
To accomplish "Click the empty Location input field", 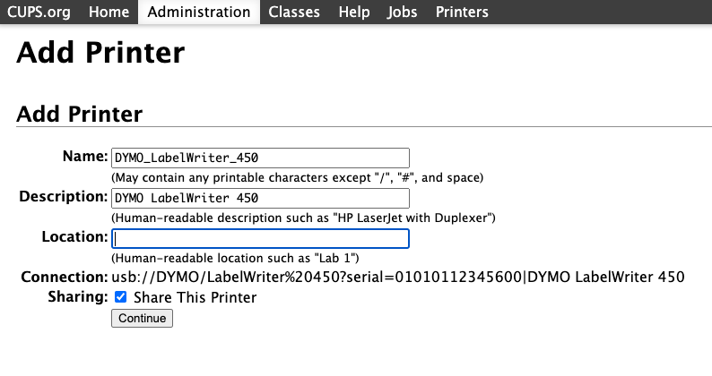I will pyautogui.click(x=260, y=239).
